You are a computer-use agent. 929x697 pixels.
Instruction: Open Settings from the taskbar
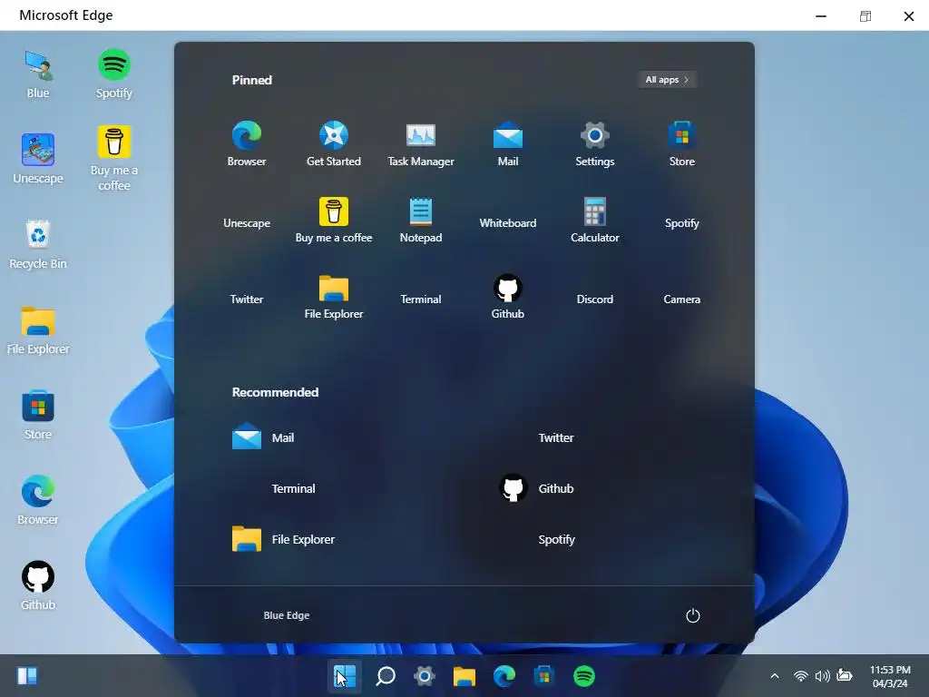pos(425,675)
